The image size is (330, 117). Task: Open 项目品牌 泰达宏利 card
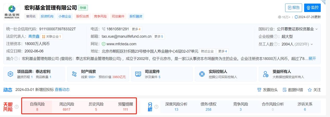(34, 74)
